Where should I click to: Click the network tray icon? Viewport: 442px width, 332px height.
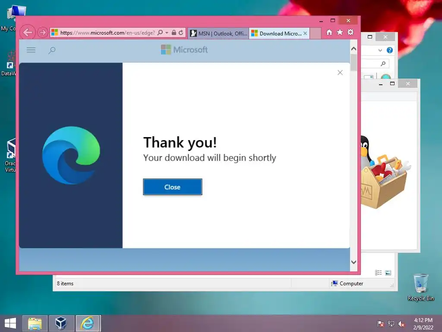pyautogui.click(x=391, y=324)
